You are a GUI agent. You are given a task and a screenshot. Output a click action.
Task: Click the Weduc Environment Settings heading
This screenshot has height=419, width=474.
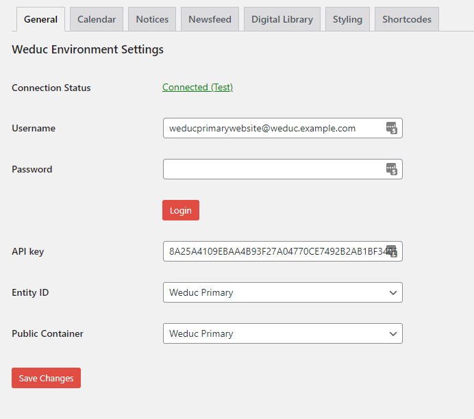[88, 49]
